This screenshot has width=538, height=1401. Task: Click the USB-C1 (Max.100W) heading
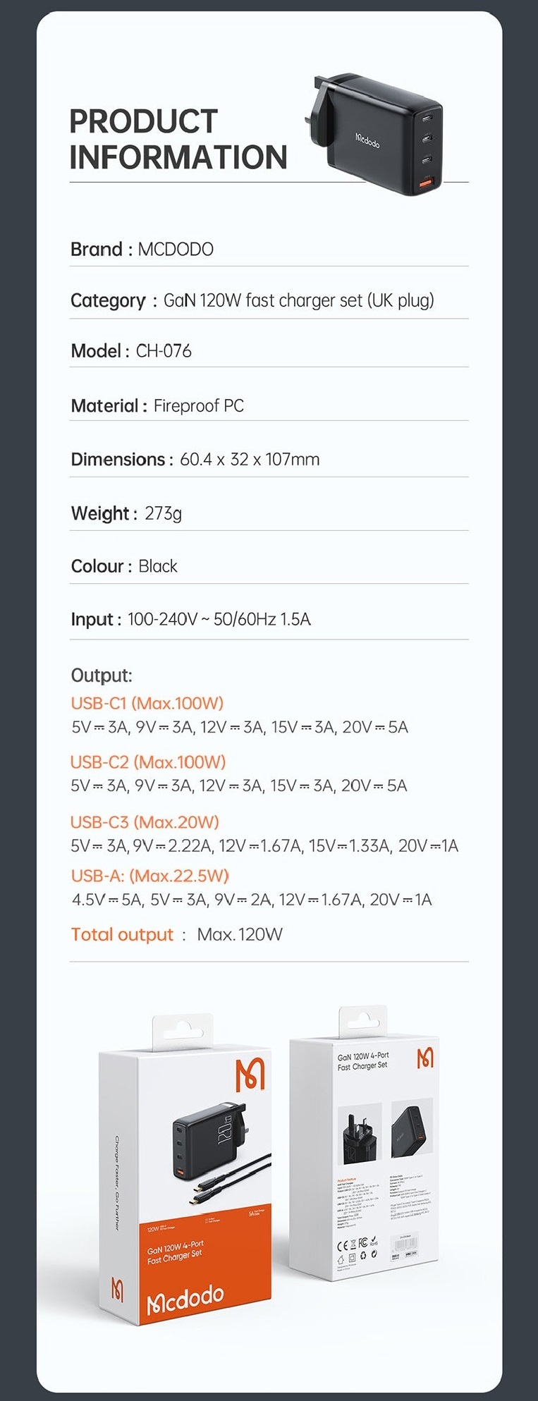147,703
